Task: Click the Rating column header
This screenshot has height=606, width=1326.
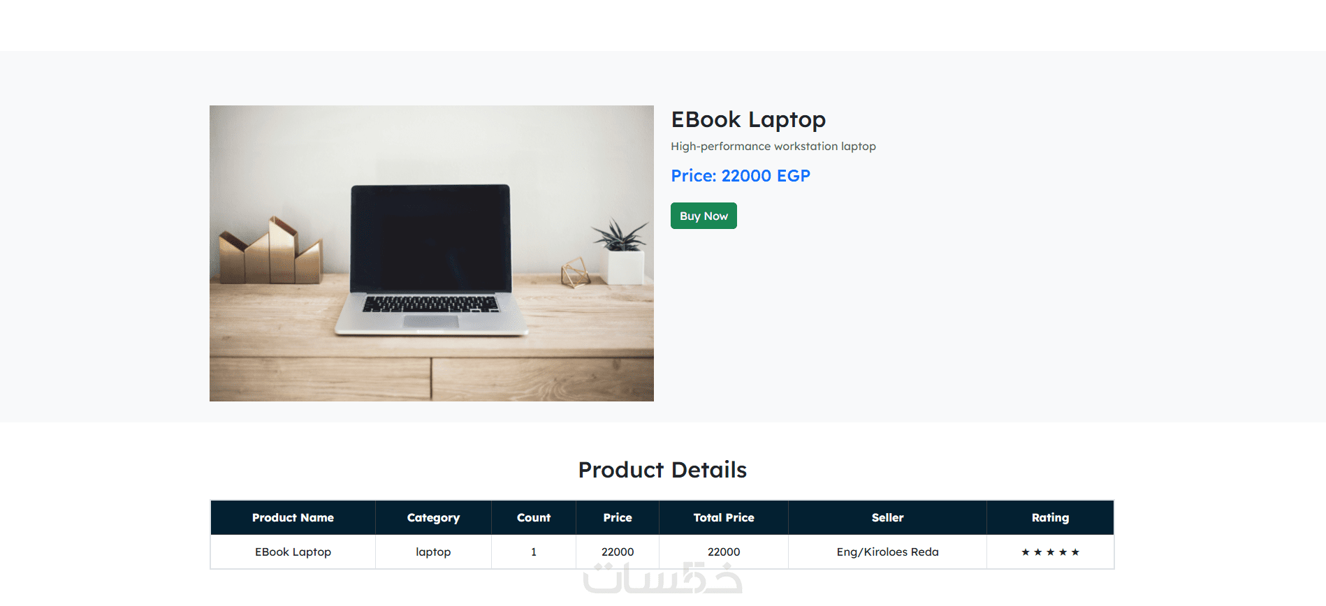Action: (x=1050, y=517)
